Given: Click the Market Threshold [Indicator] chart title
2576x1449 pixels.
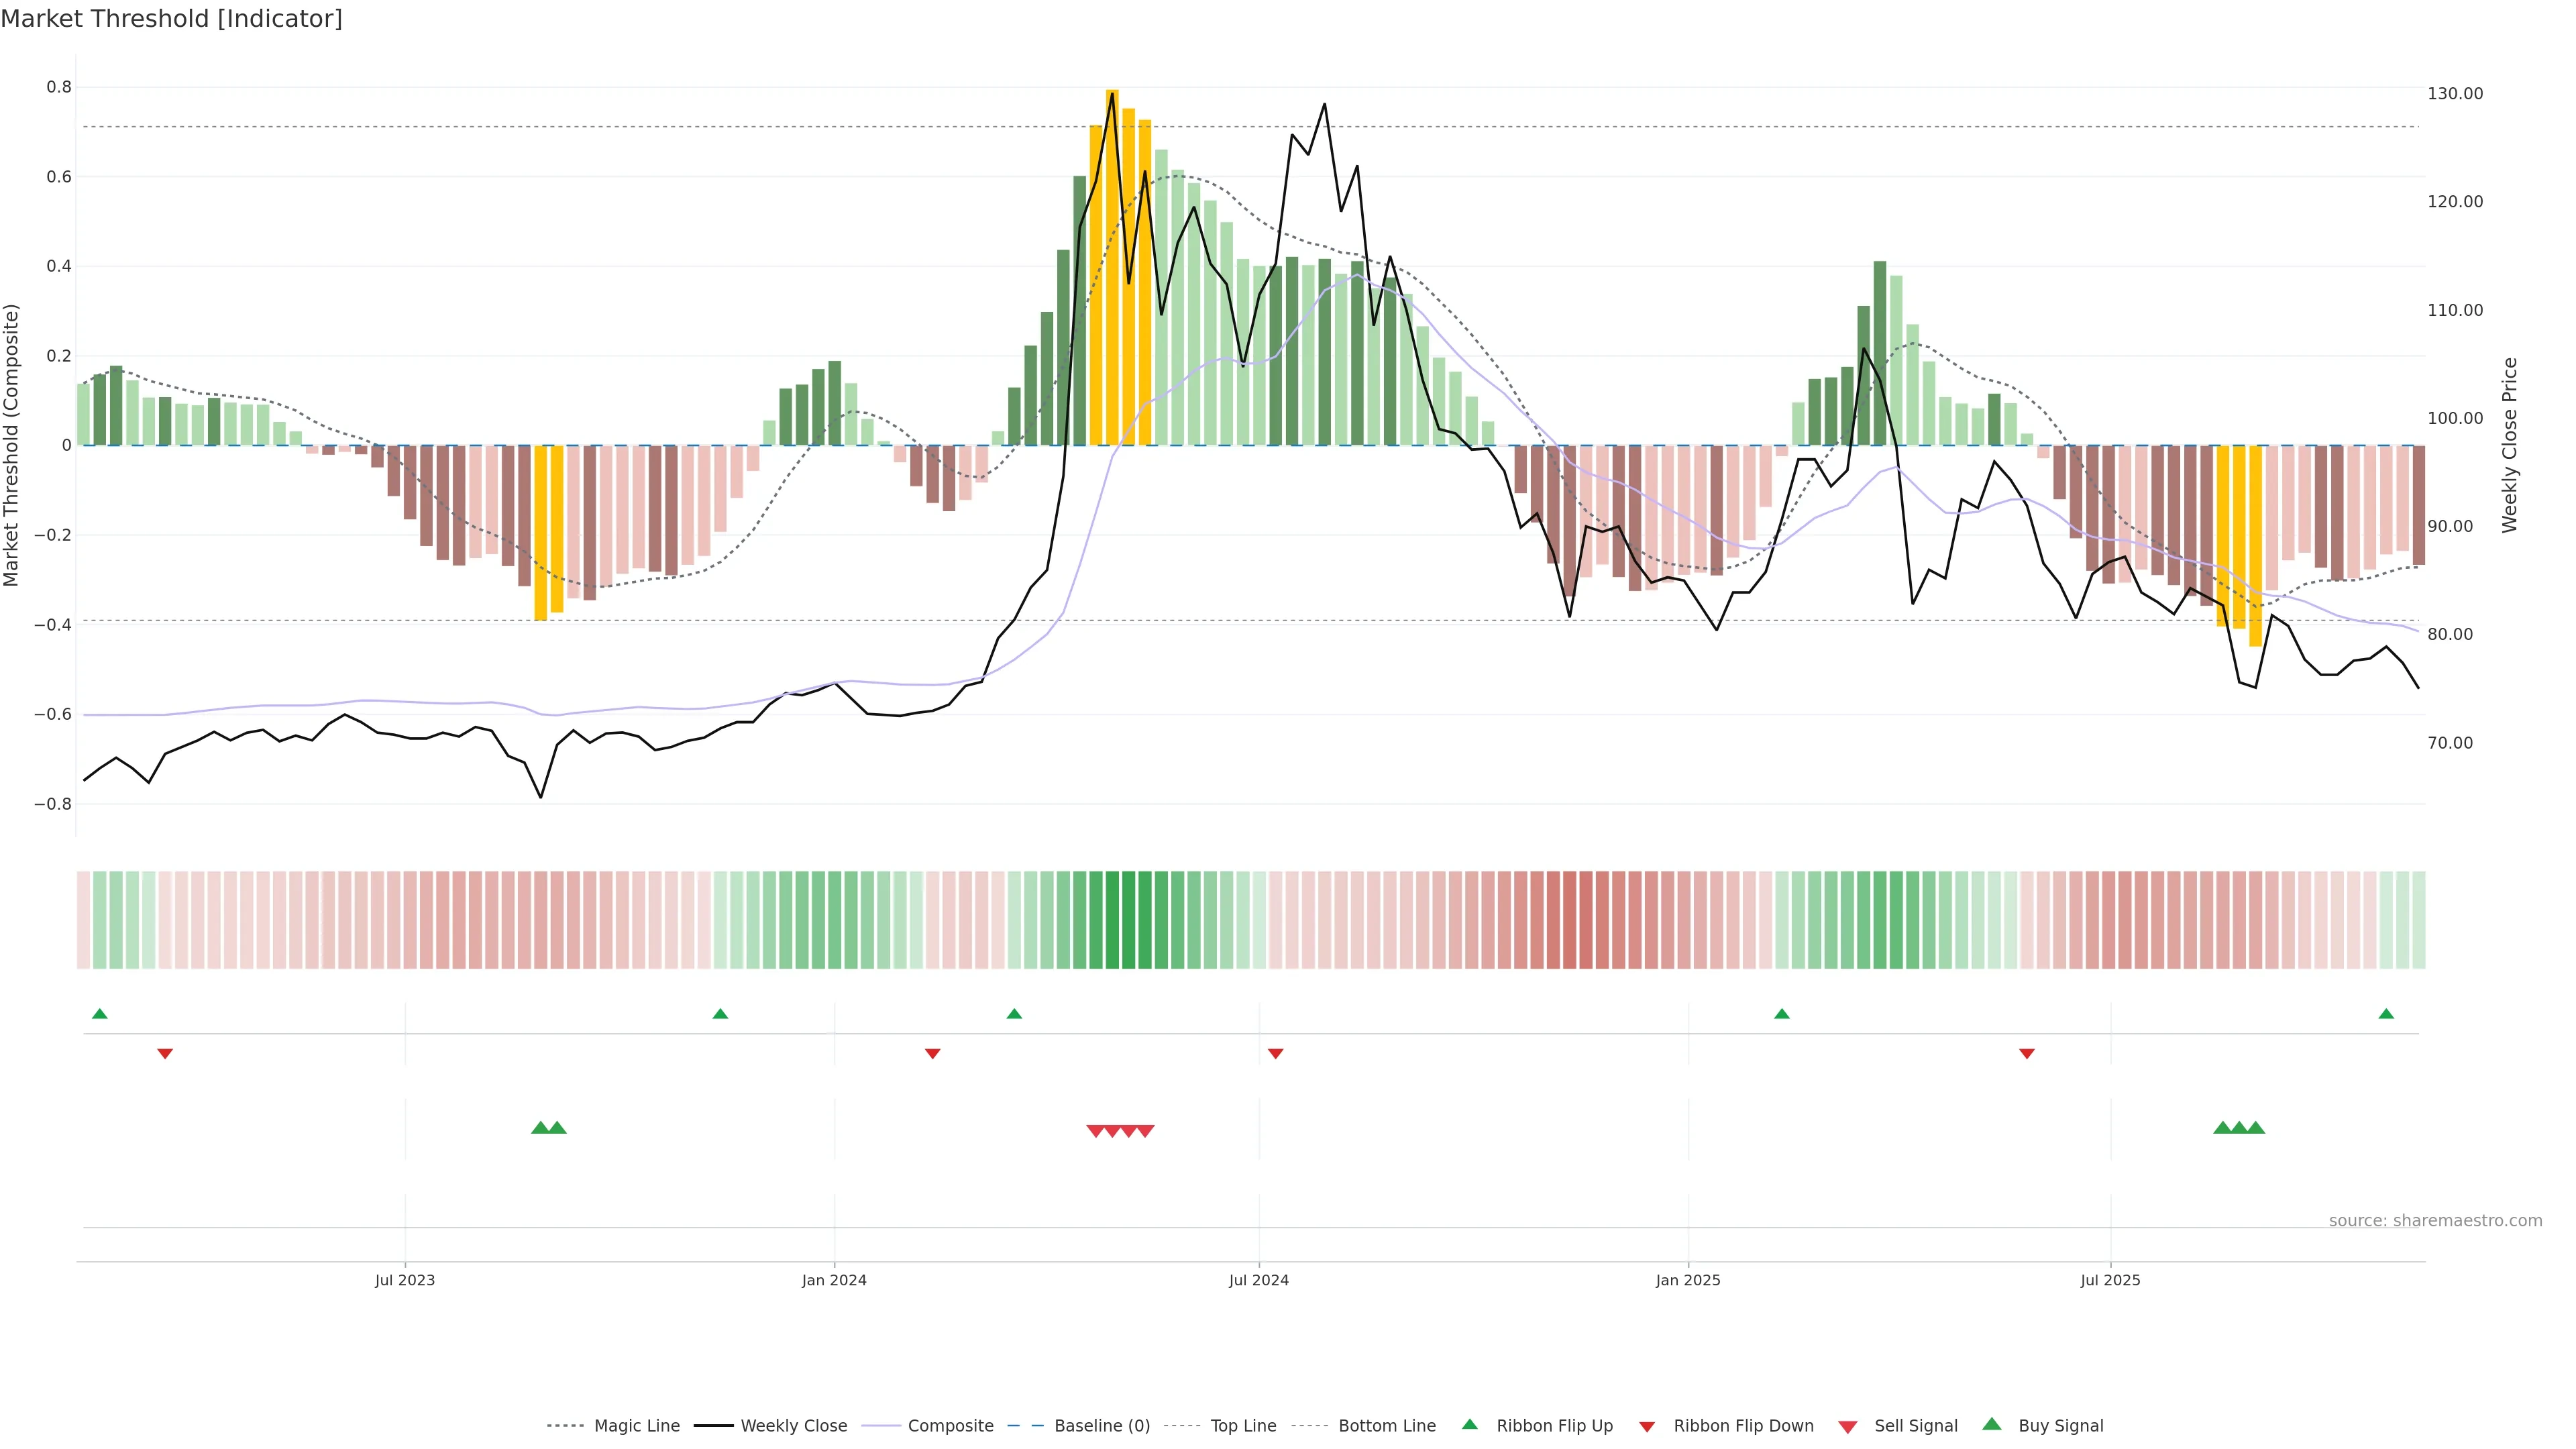Looking at the screenshot, I should 172,19.
